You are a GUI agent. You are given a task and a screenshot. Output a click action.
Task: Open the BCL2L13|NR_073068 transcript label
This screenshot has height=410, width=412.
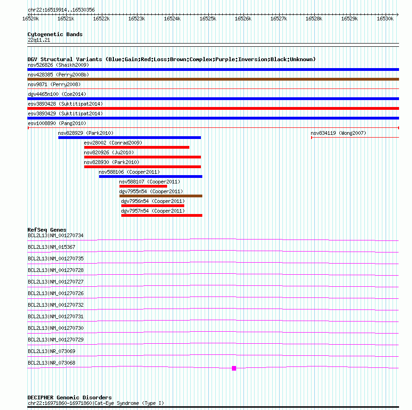[51, 363]
